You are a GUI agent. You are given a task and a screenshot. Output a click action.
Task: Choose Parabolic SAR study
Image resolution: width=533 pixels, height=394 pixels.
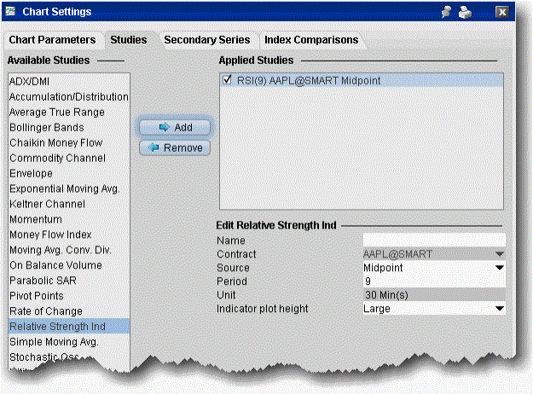click(x=42, y=281)
